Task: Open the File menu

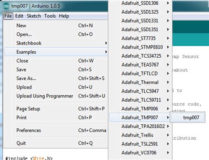Action: point(8,16)
